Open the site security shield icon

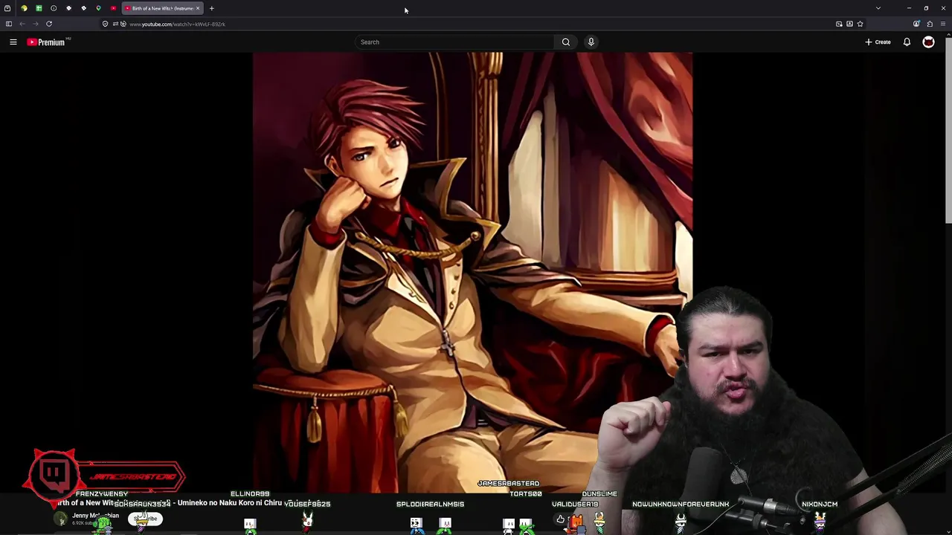pos(105,24)
